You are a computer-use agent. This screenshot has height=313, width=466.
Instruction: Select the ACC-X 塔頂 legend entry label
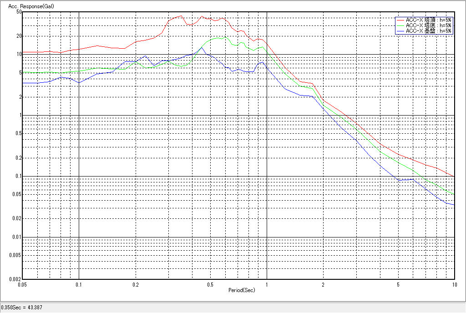(x=428, y=20)
